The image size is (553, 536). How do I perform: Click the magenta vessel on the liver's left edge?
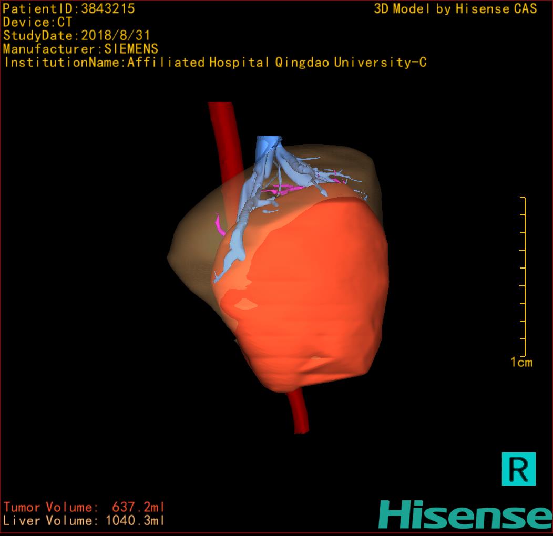point(219,225)
